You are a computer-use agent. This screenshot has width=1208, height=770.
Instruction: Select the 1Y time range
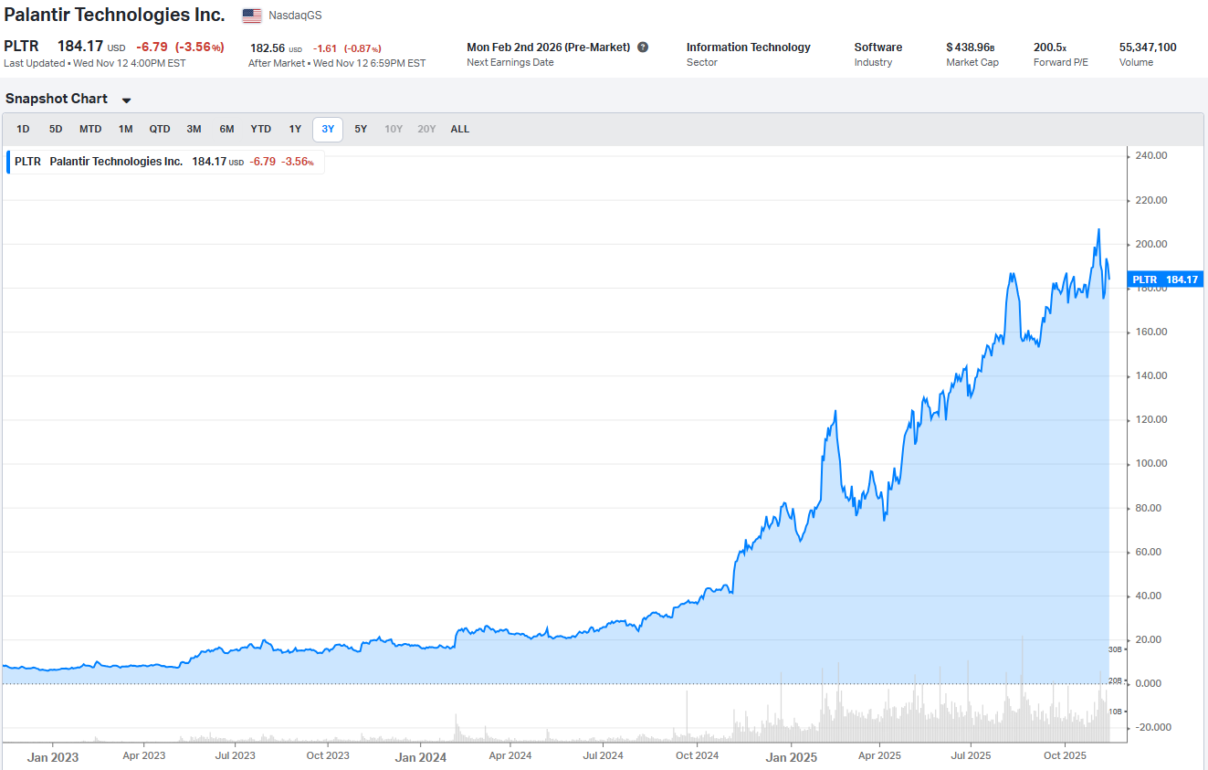[295, 129]
